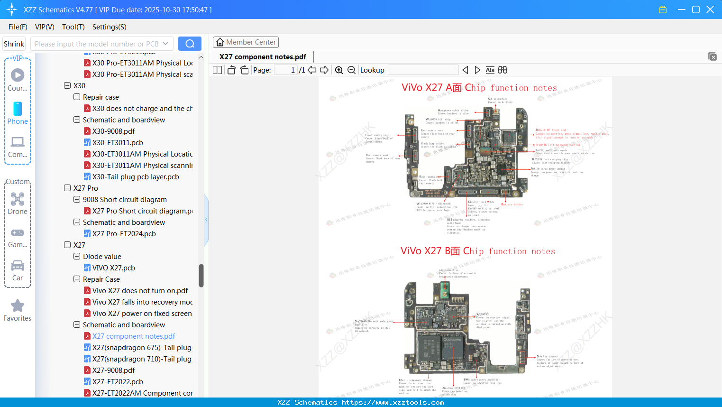Rotate page clockwise icon
This screenshot has height=407, width=722.
(x=244, y=70)
